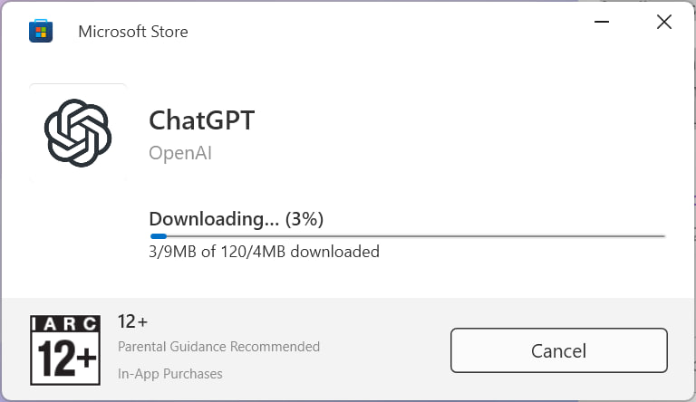The height and width of the screenshot is (402, 696).
Task: Click the 3/9MB of 120/4MB downloaded text
Action: 264,252
